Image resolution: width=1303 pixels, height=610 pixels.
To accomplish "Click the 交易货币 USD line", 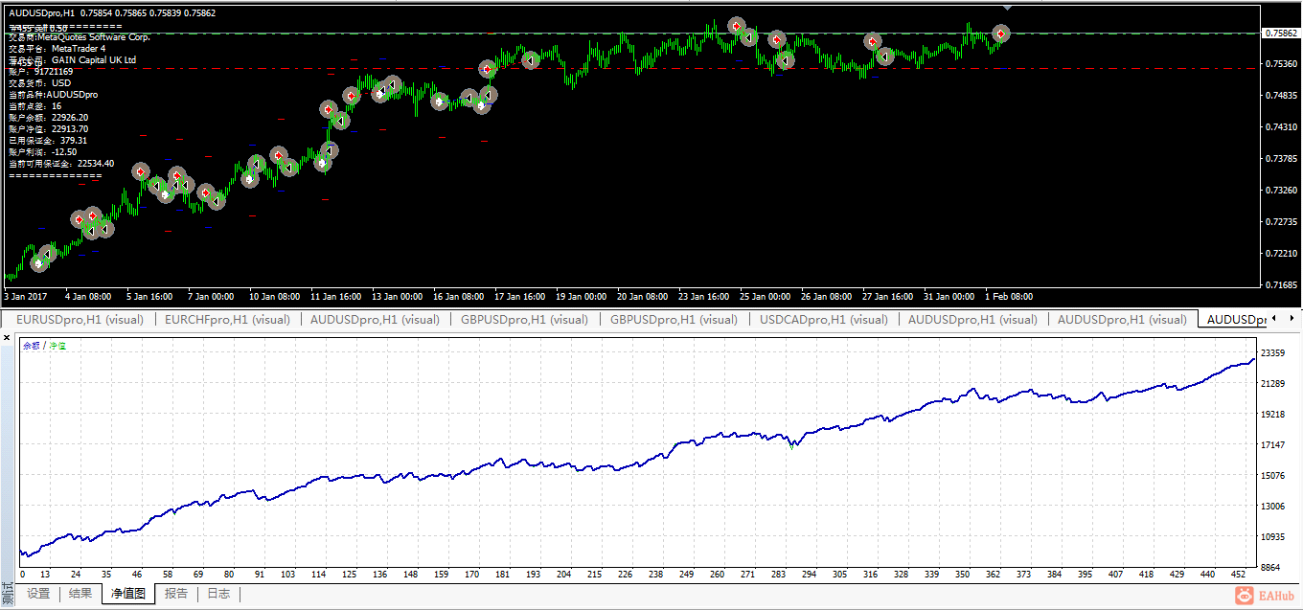I will [x=39, y=83].
